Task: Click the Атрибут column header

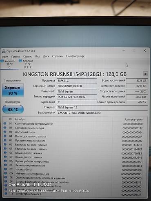Action: [20, 119]
